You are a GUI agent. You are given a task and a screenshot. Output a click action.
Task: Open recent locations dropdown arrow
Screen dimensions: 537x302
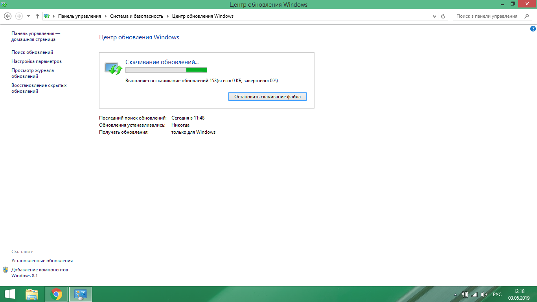[x=28, y=17]
